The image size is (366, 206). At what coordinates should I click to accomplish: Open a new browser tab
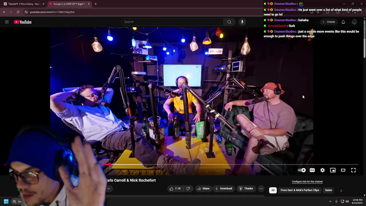click(x=96, y=4)
